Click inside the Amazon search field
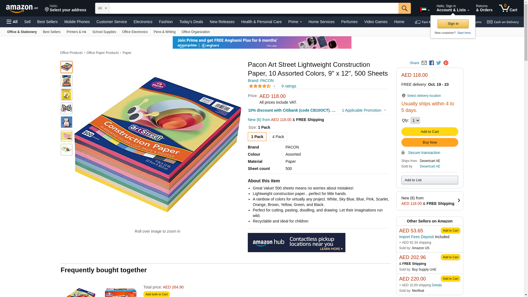This screenshot has width=528, height=297. 254,8
